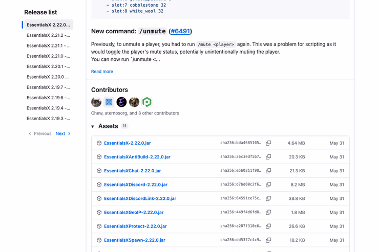Click the 38.8 KB file size
This screenshot has height=252, width=379.
click(x=297, y=199)
